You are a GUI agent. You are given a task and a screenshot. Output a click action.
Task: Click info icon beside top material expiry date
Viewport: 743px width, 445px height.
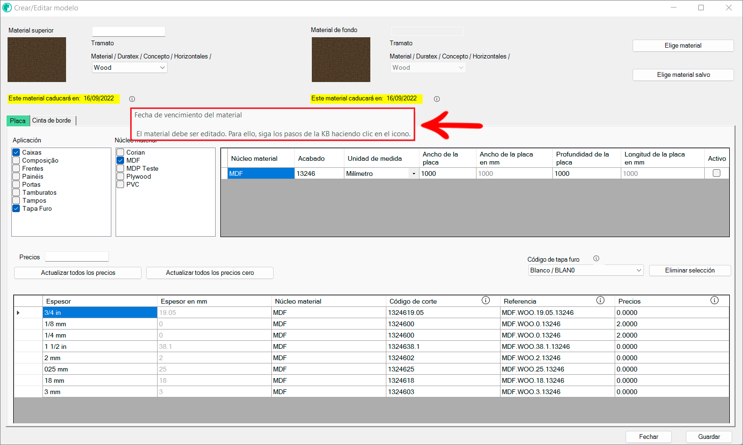click(132, 99)
